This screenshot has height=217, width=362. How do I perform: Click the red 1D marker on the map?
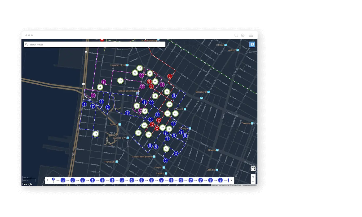point(170,76)
